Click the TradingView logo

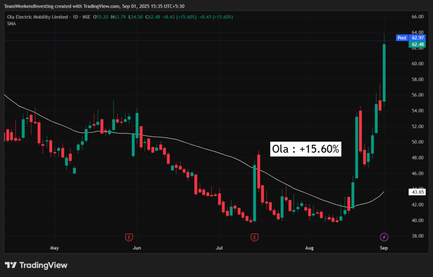click(36, 266)
